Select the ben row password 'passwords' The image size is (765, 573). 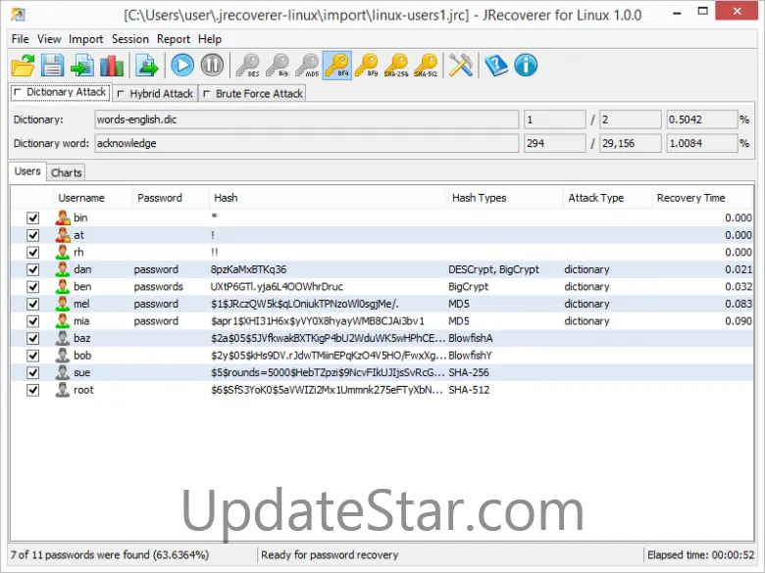(158, 286)
